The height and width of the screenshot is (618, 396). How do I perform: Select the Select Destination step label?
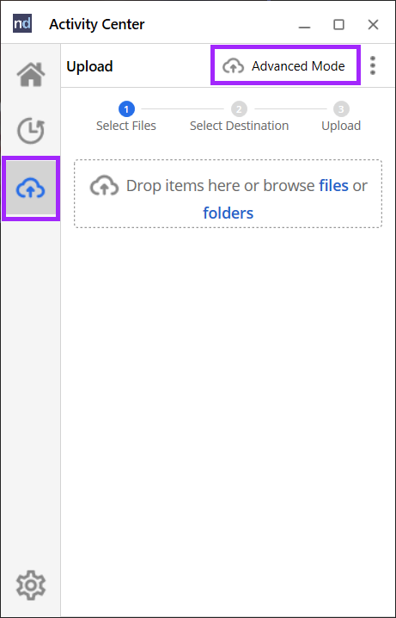239,126
